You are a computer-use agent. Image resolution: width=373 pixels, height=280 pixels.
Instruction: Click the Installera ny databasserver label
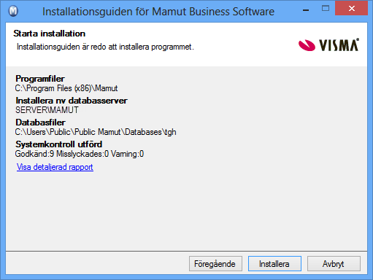coord(72,101)
